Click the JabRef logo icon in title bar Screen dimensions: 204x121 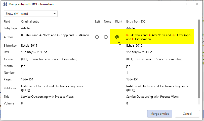click(5, 4)
